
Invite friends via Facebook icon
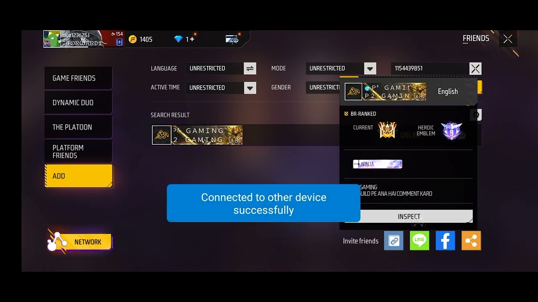pyautogui.click(x=445, y=241)
